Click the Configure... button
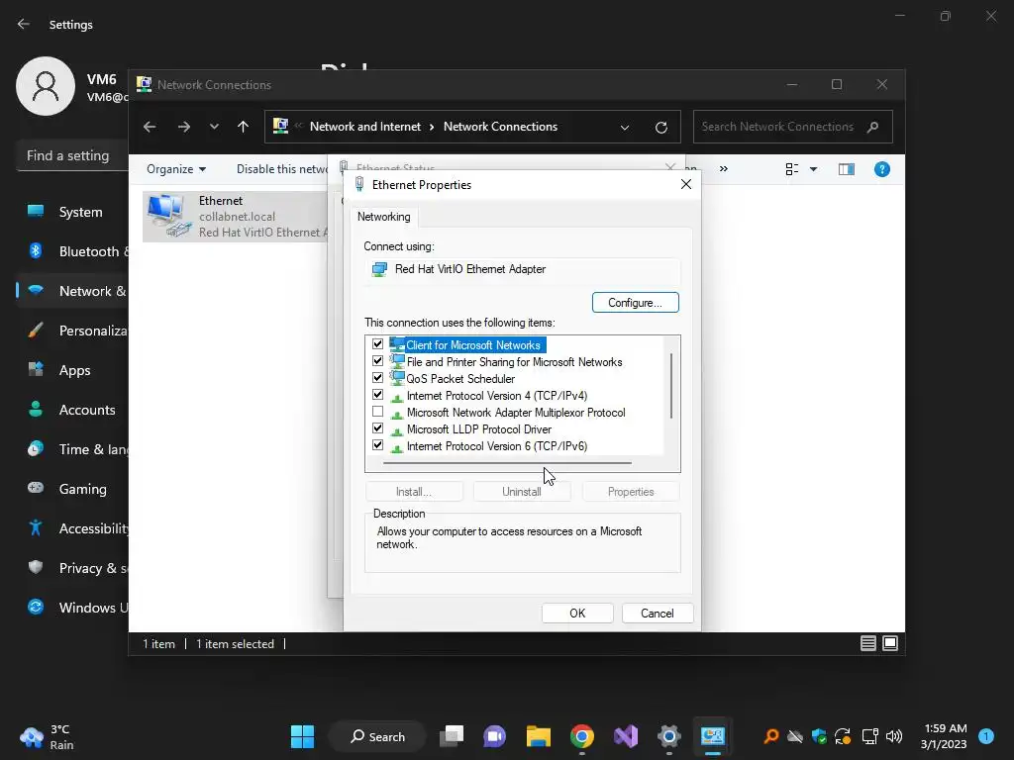Viewport: 1014px width, 760px height. (x=635, y=303)
